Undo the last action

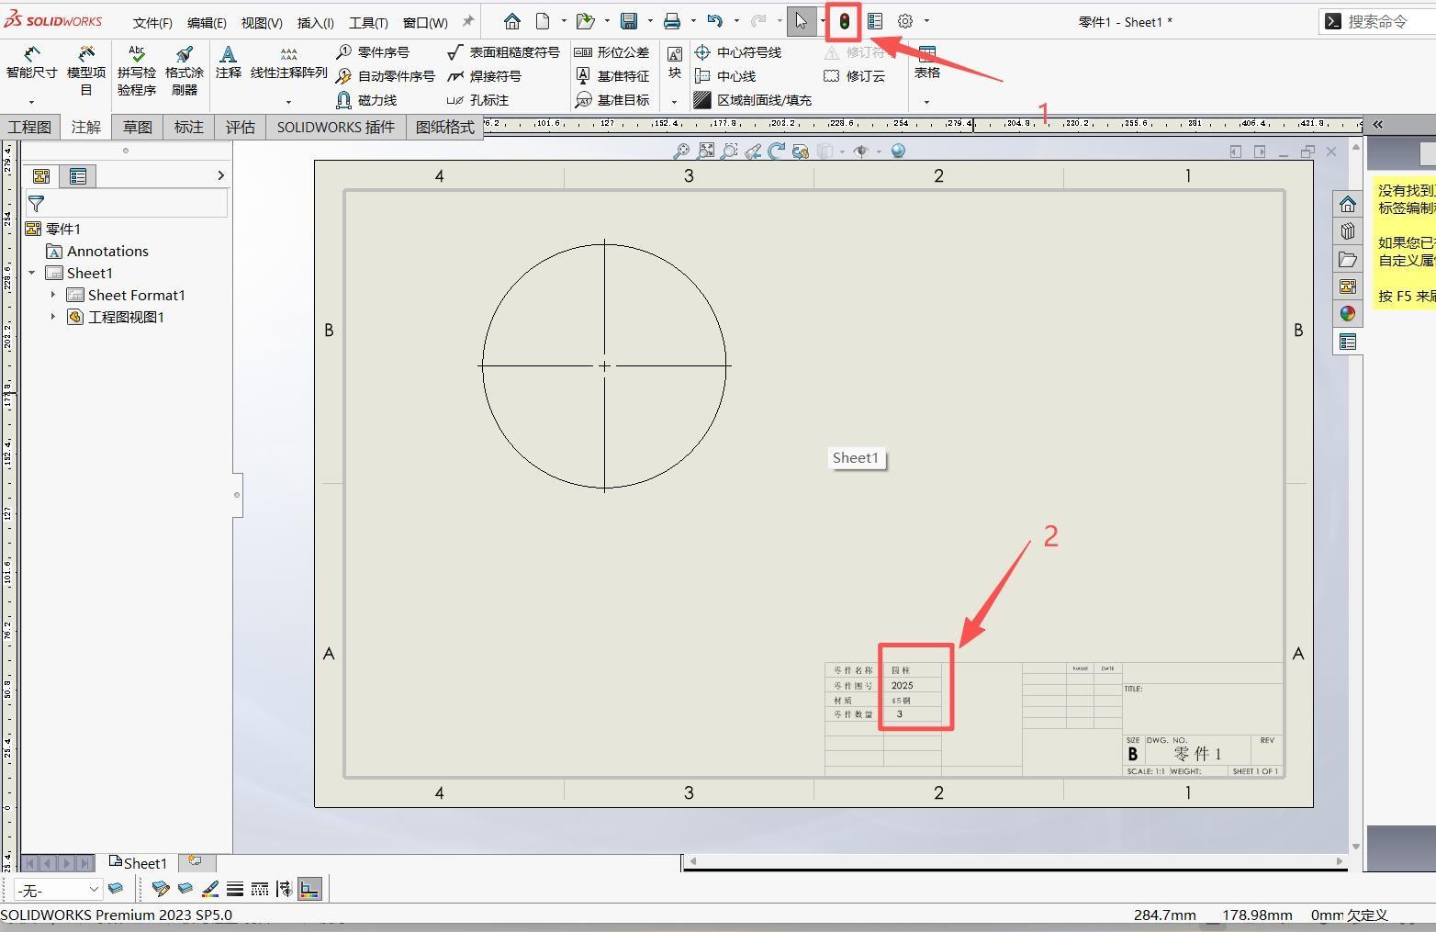coord(714,21)
